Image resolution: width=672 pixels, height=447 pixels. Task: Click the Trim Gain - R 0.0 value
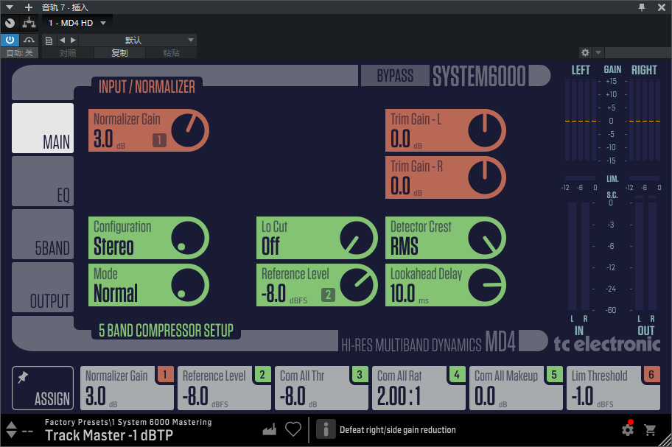pyautogui.click(x=400, y=186)
